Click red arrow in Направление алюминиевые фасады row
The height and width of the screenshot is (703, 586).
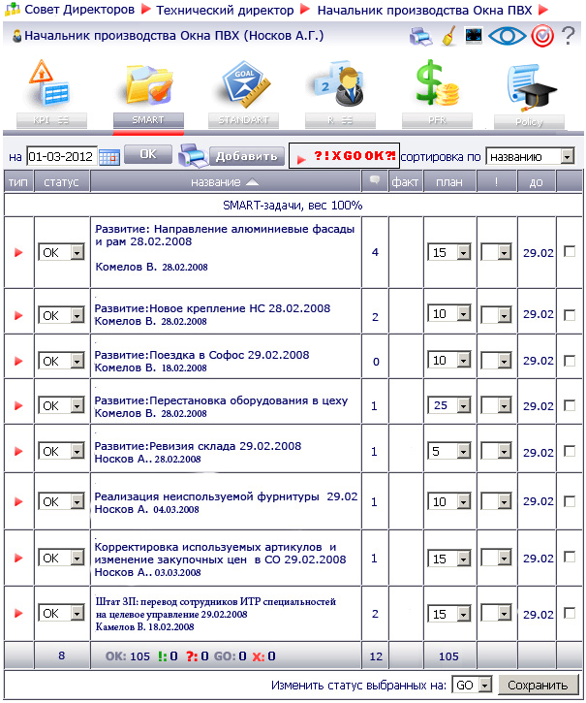coord(18,252)
